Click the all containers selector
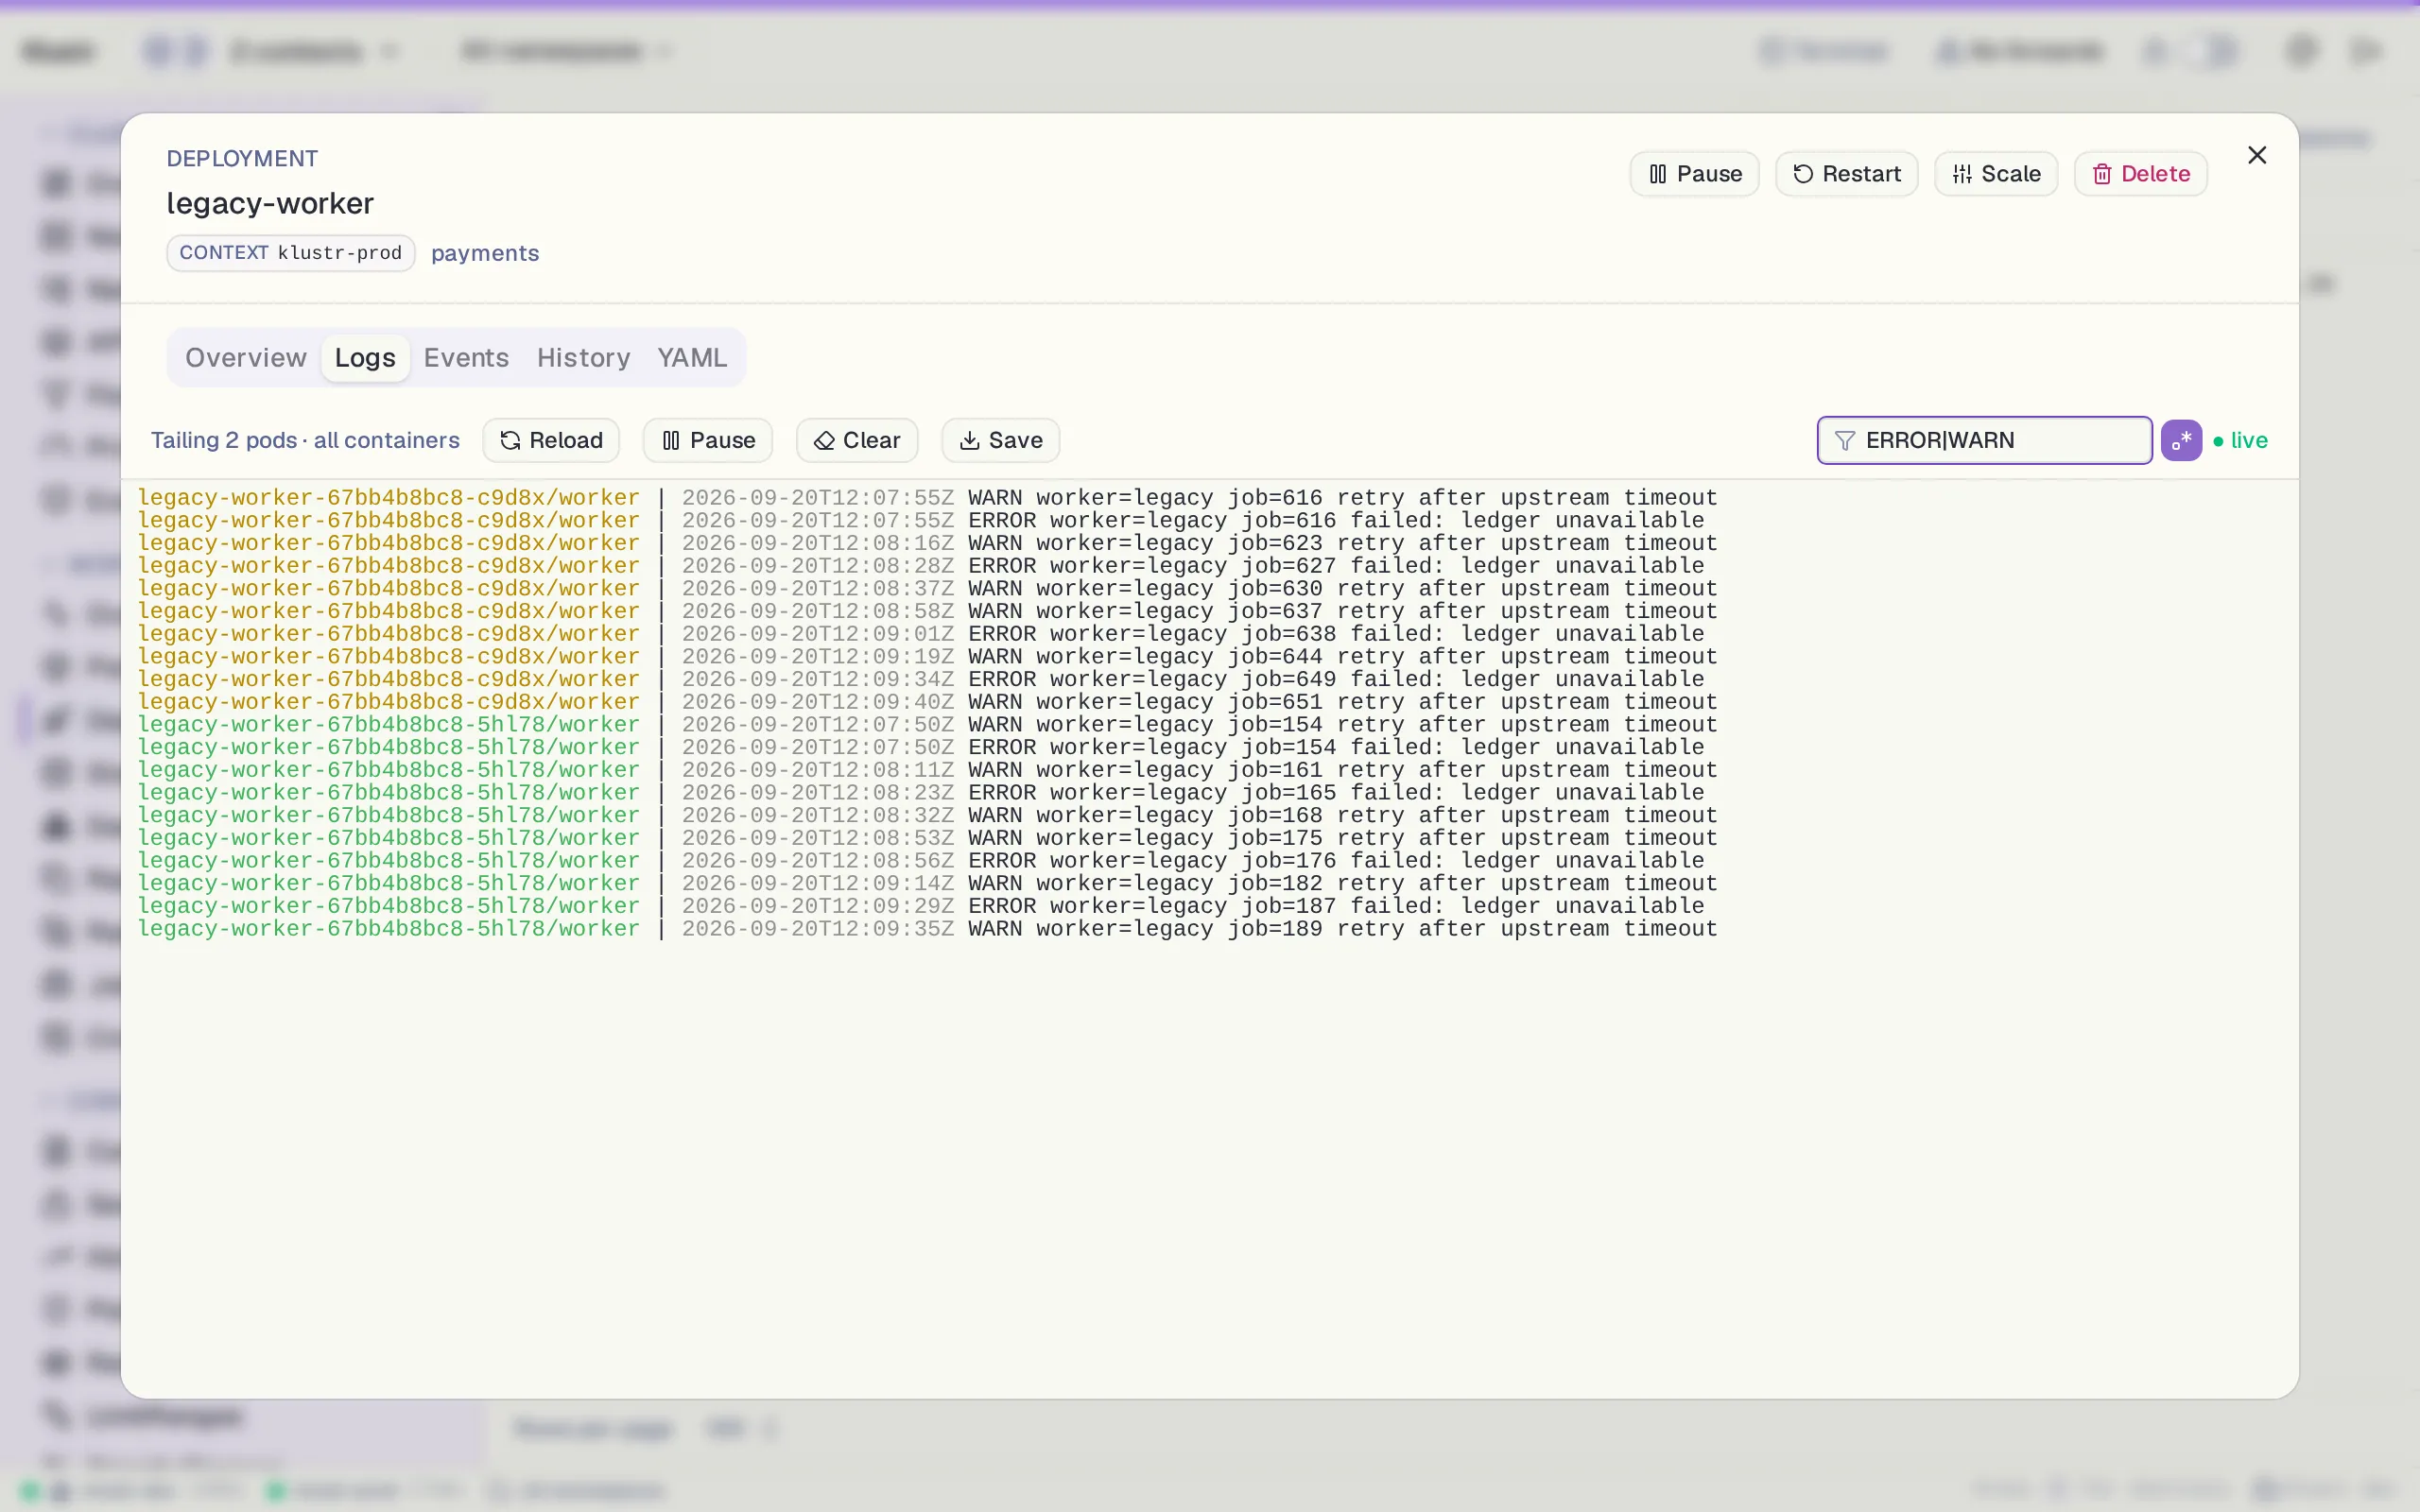This screenshot has width=2420, height=1512. click(x=387, y=440)
